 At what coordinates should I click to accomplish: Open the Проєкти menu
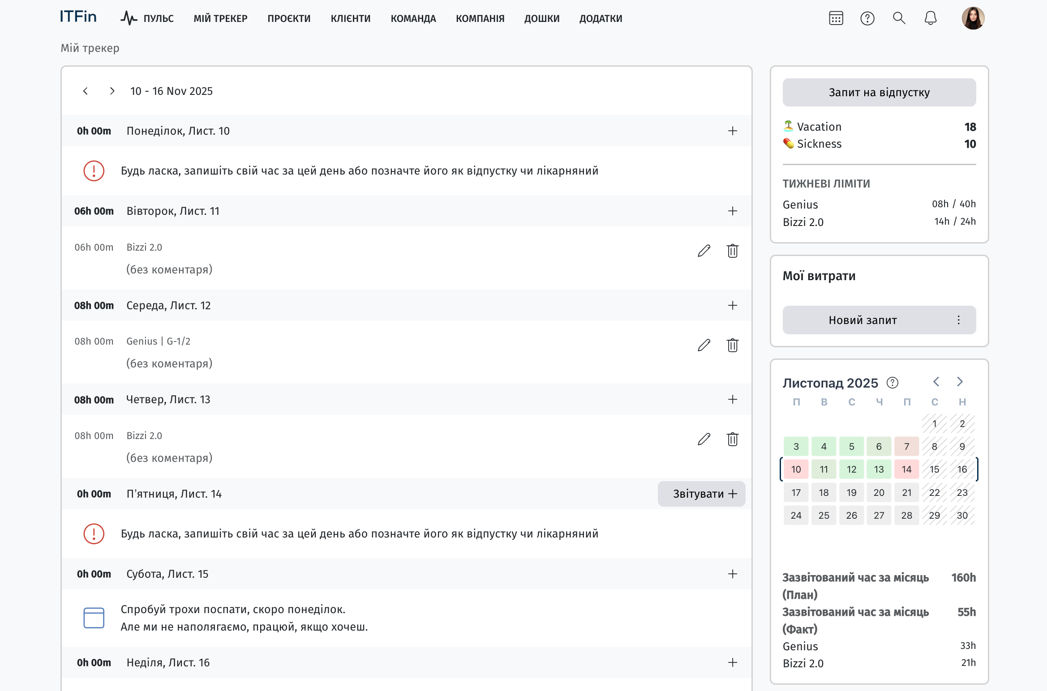pos(289,18)
